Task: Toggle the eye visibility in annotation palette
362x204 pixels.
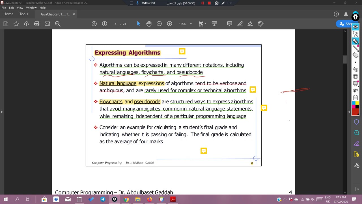Action: (355, 27)
